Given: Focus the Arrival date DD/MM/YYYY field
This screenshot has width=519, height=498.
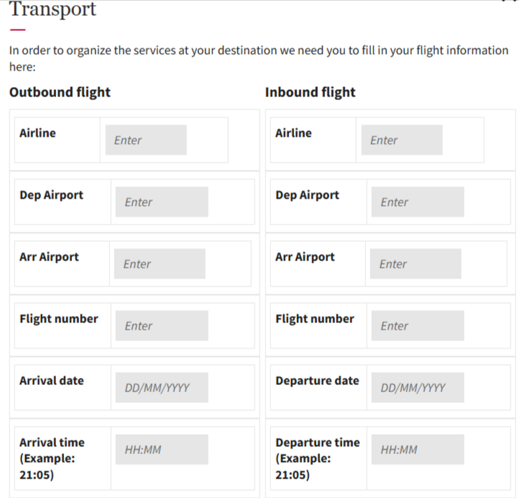Looking at the screenshot, I should [161, 388].
